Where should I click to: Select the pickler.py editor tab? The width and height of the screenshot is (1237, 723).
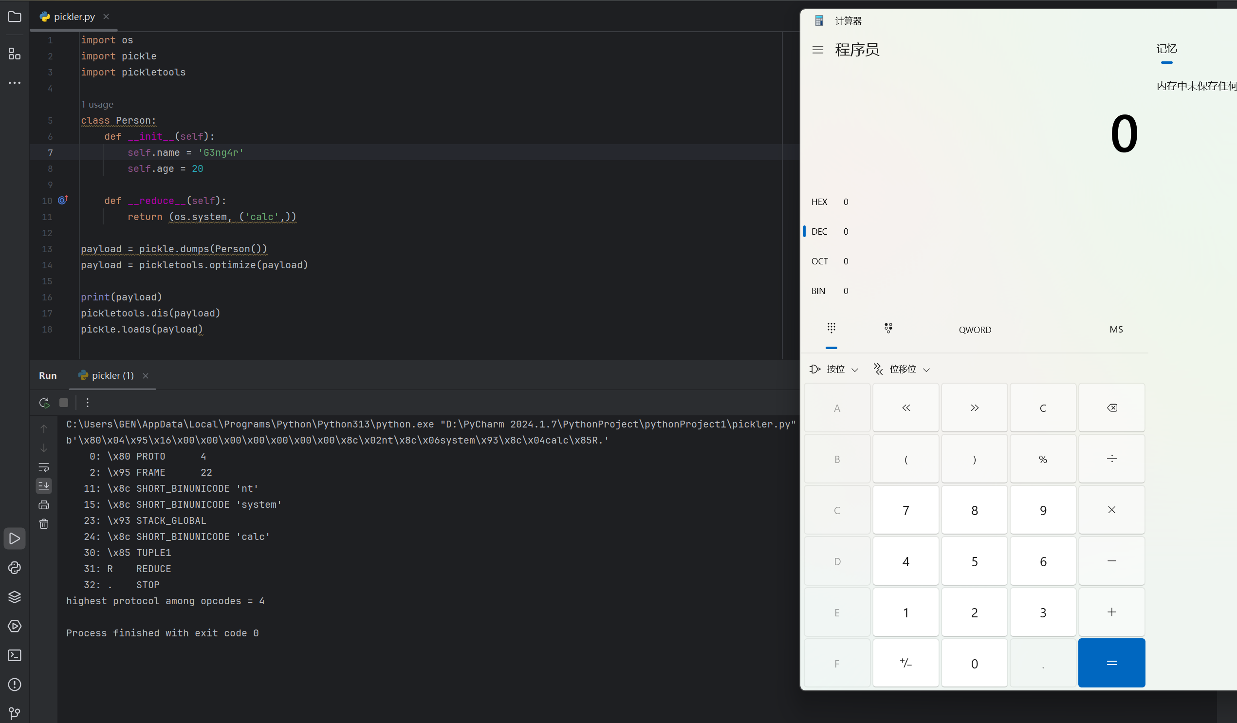click(x=74, y=17)
